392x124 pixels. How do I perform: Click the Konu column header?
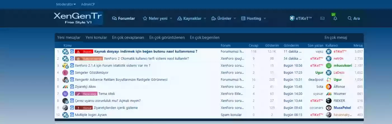67,45
